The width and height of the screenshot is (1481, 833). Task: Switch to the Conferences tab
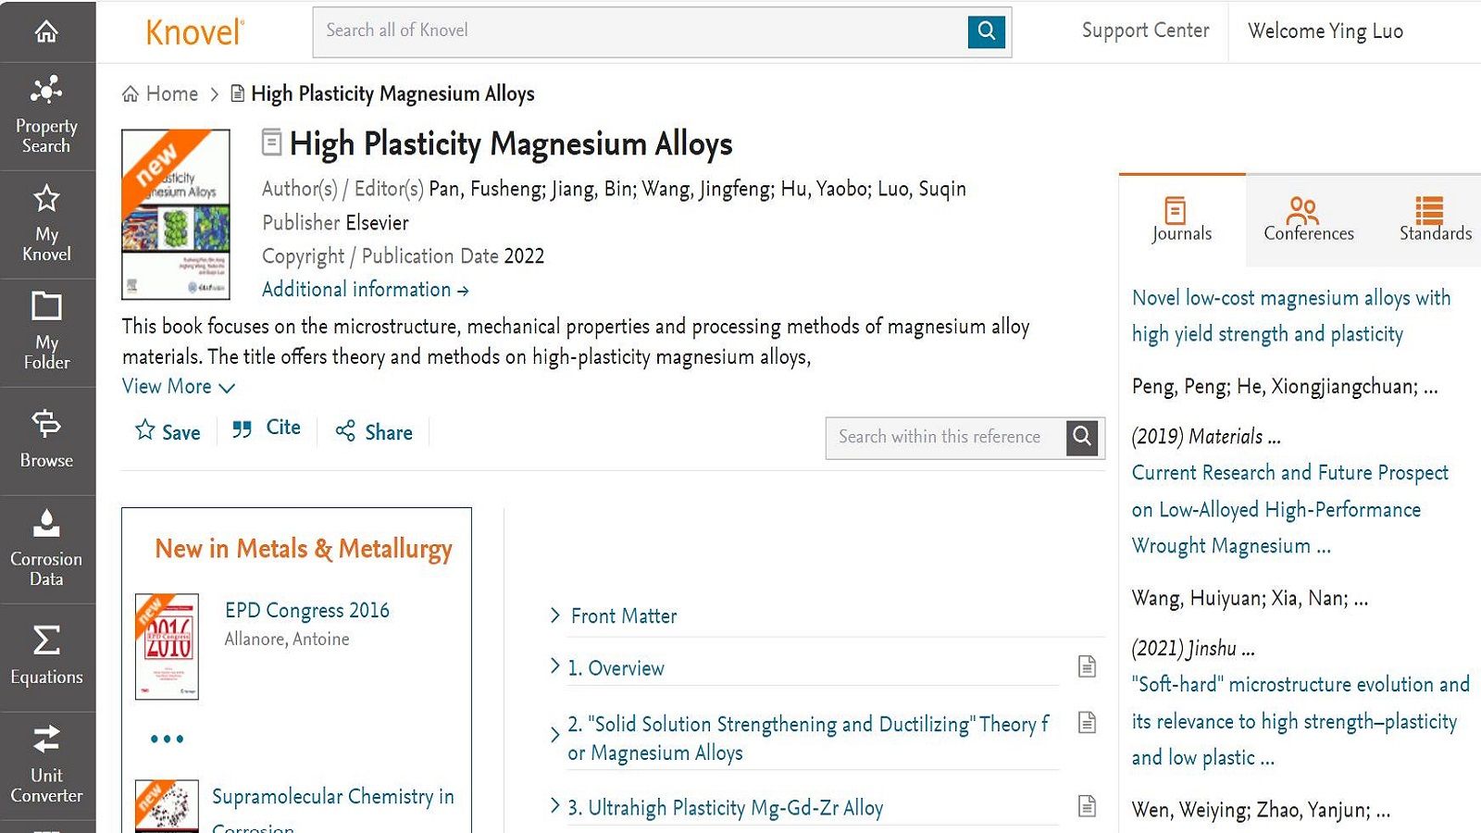[x=1308, y=220]
